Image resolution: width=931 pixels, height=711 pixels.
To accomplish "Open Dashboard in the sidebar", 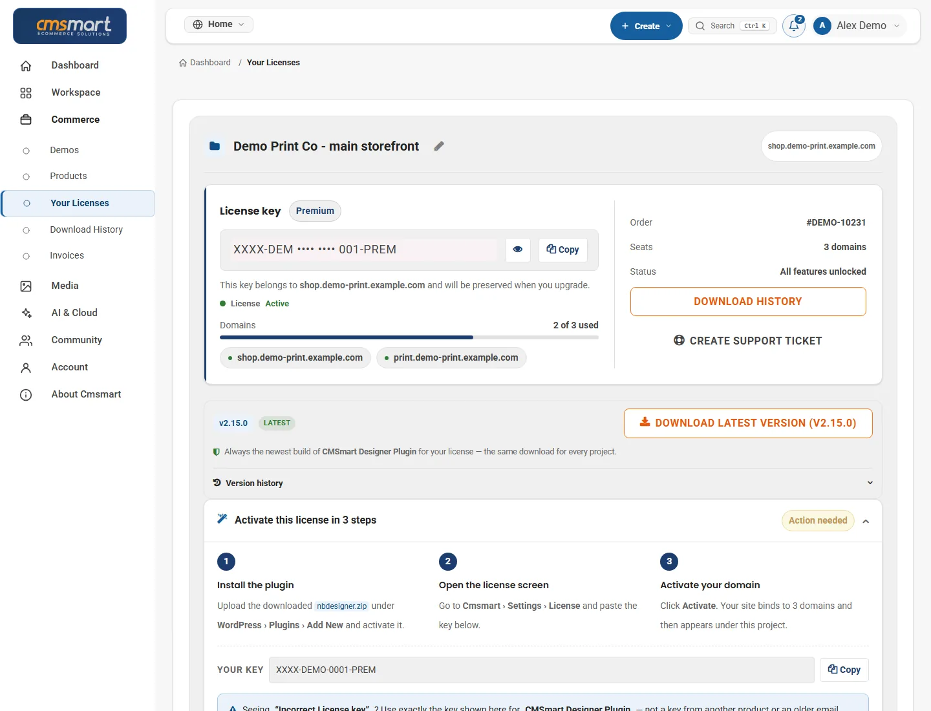I will point(75,65).
